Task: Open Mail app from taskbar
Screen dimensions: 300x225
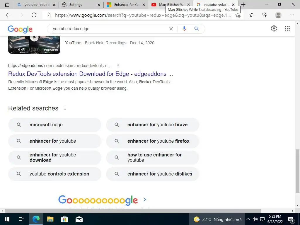Action: coord(79,219)
